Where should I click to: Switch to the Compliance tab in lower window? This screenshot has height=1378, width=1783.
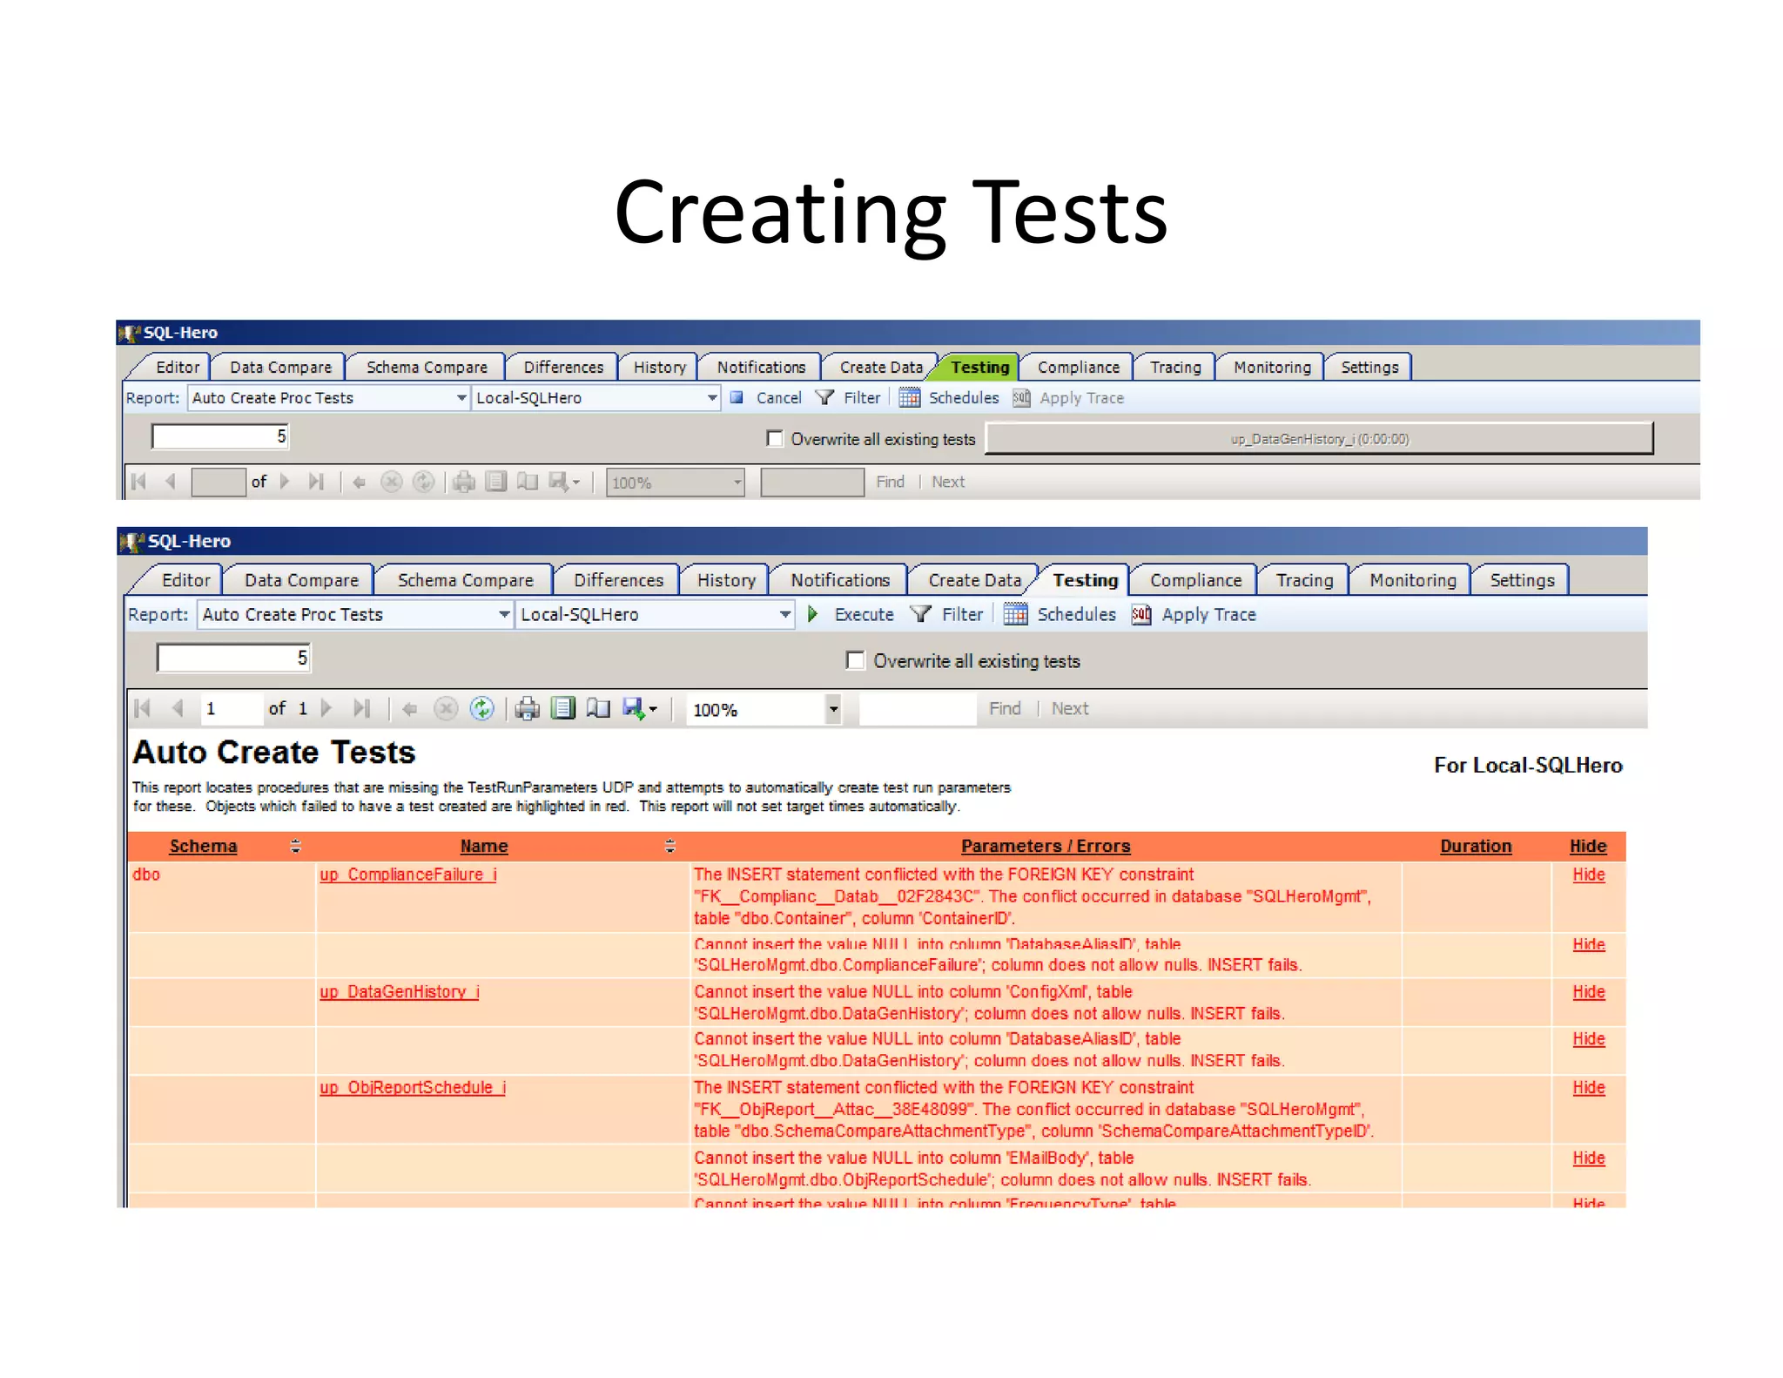coord(1194,580)
